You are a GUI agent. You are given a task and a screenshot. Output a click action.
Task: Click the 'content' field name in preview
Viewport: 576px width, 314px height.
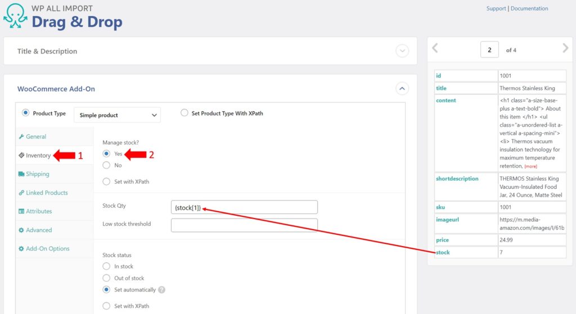[445, 100]
